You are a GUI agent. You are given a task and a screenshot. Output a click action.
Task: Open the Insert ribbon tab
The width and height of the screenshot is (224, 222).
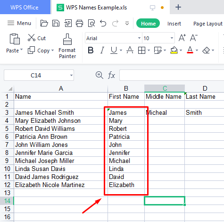[174, 24]
